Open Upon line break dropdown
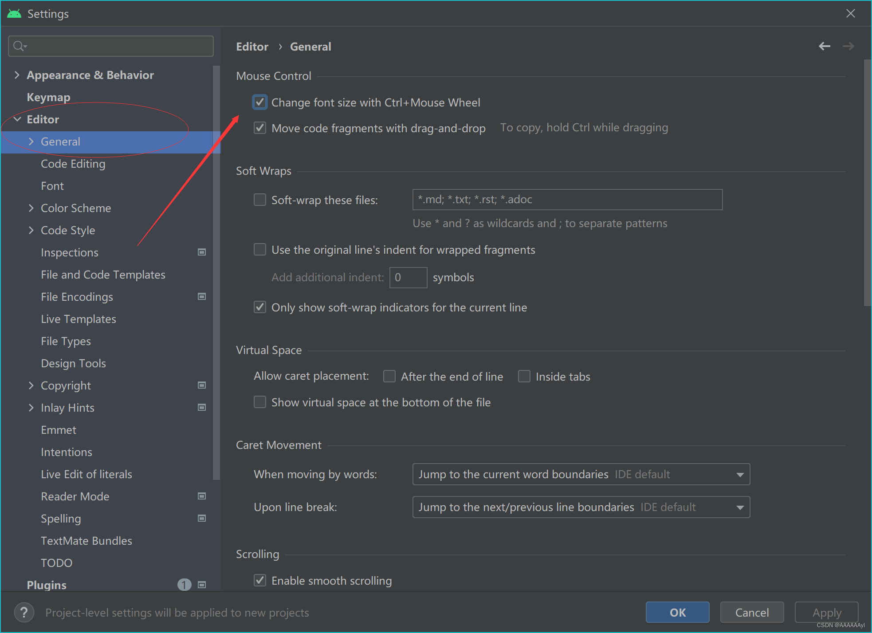 pyautogui.click(x=581, y=507)
